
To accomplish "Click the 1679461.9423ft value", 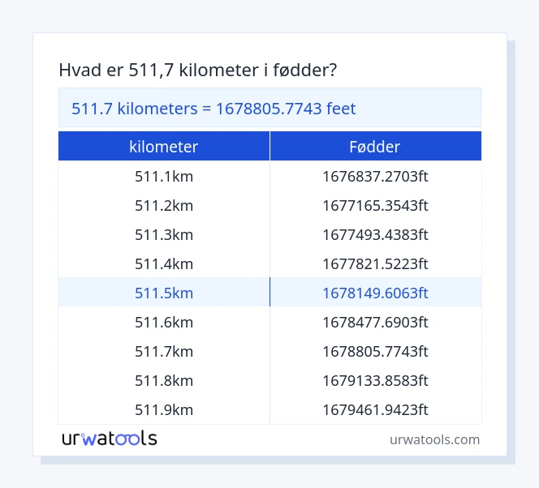I will coord(375,409).
